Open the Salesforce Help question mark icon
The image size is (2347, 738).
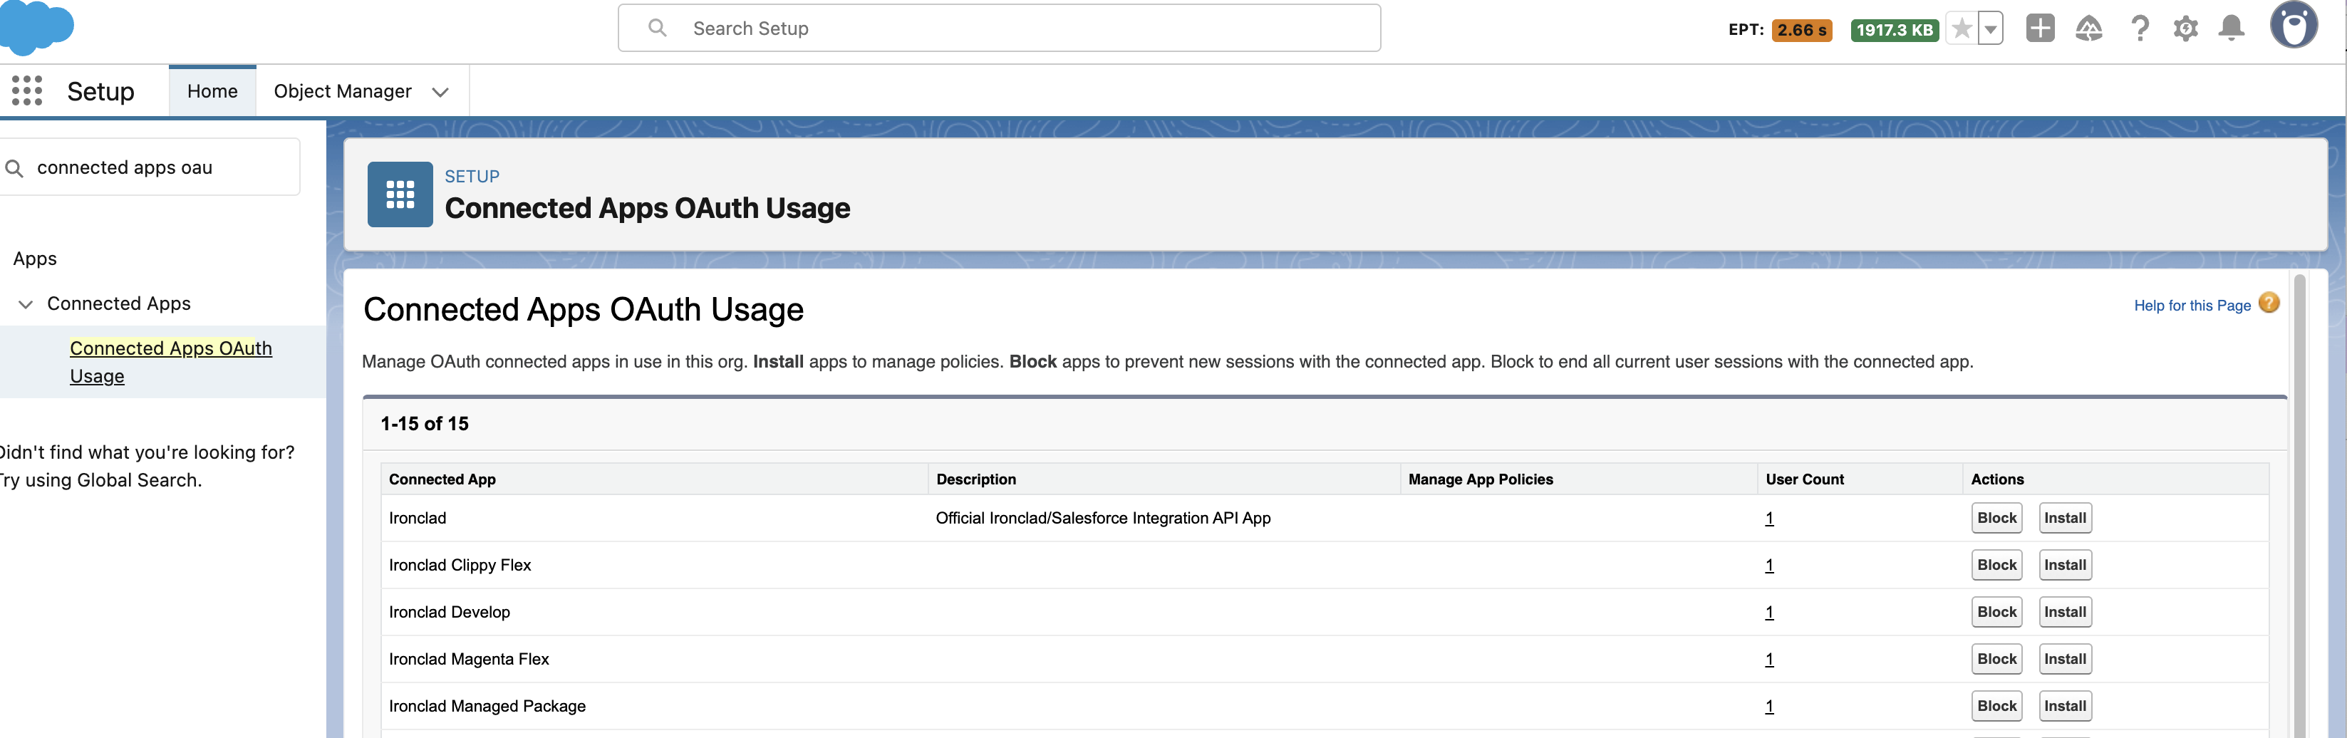pyautogui.click(x=2139, y=28)
